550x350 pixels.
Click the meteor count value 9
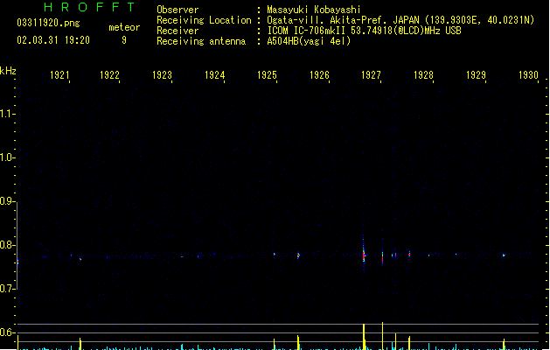[124, 40]
